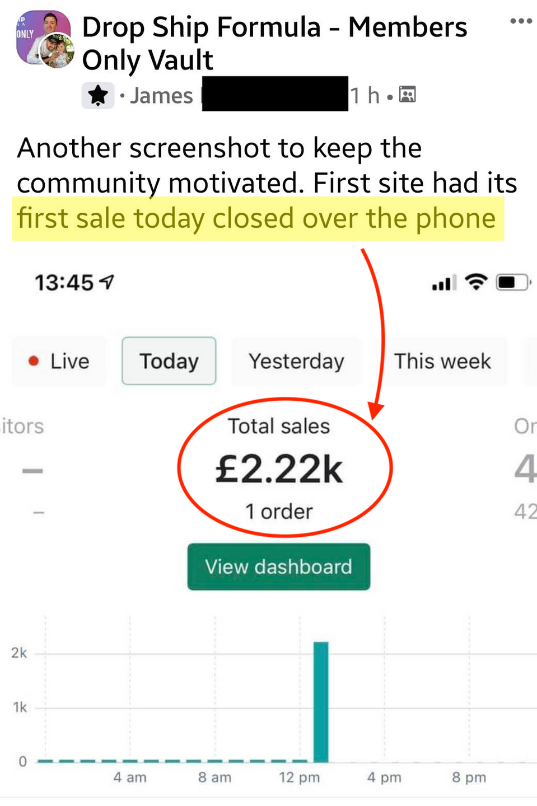537x806 pixels.
Task: Open James's profile name link
Action: (x=161, y=96)
